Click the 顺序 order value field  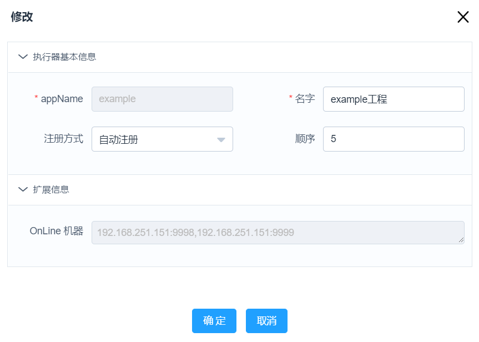[394, 139]
